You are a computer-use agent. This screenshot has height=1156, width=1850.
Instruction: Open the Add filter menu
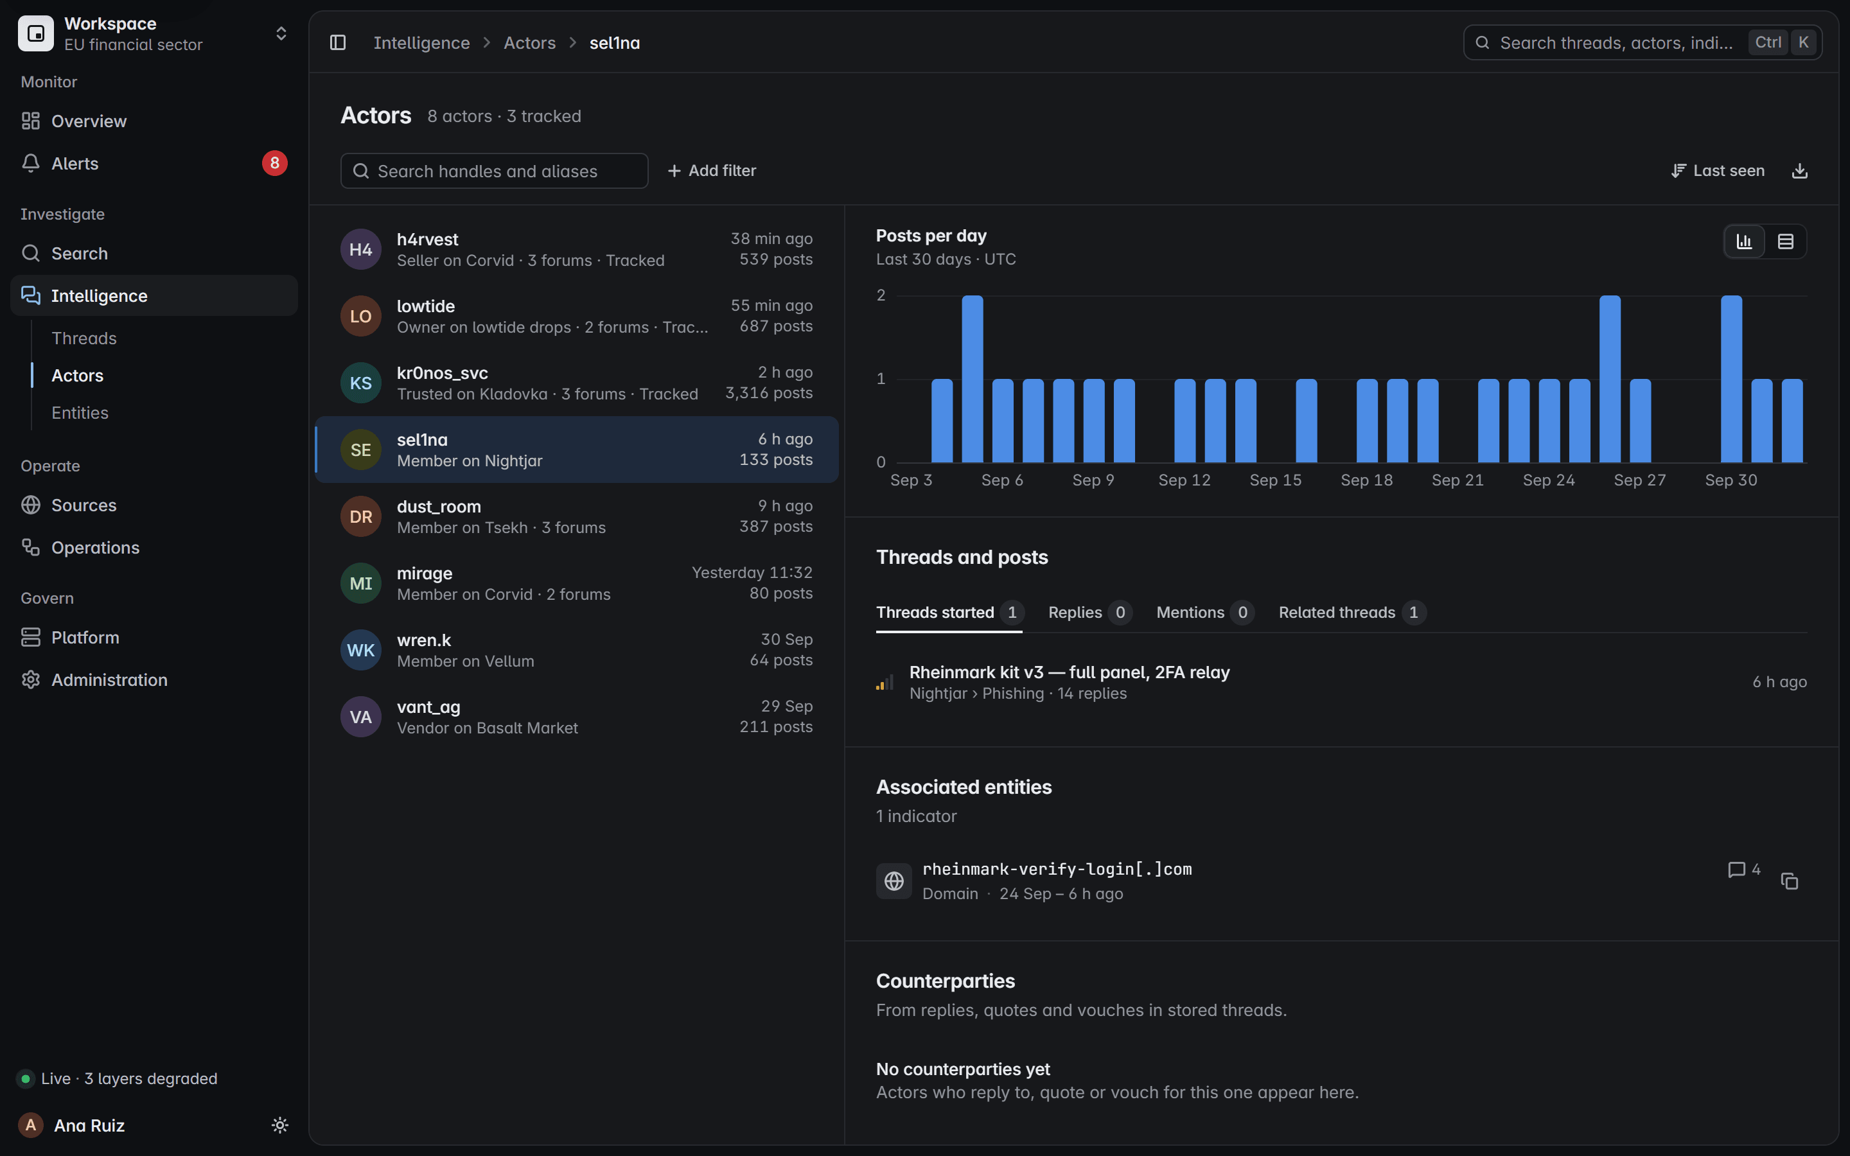coord(711,170)
